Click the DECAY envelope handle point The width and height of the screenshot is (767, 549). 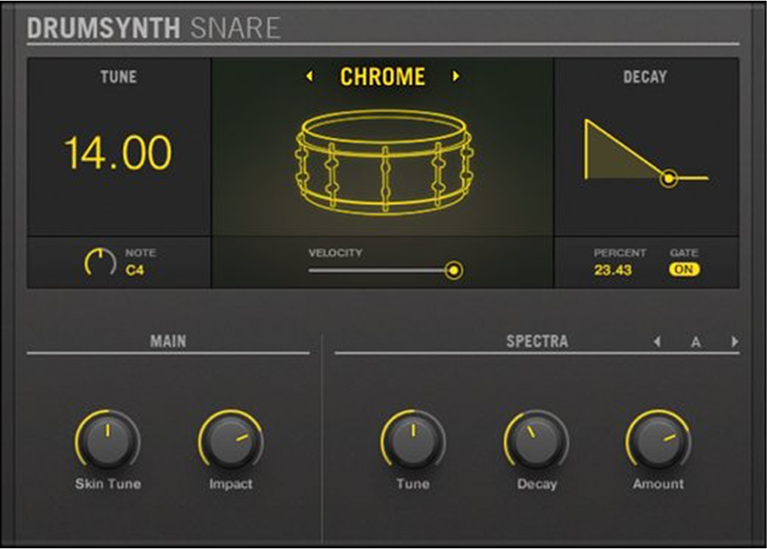pos(668,178)
